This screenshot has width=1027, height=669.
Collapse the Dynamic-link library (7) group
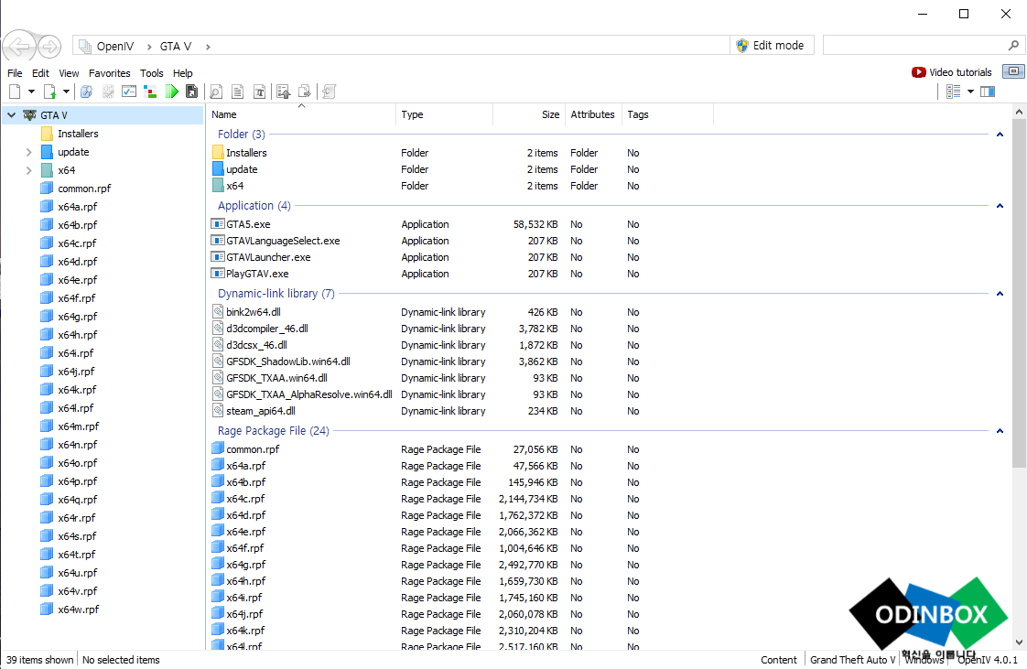(x=1000, y=293)
